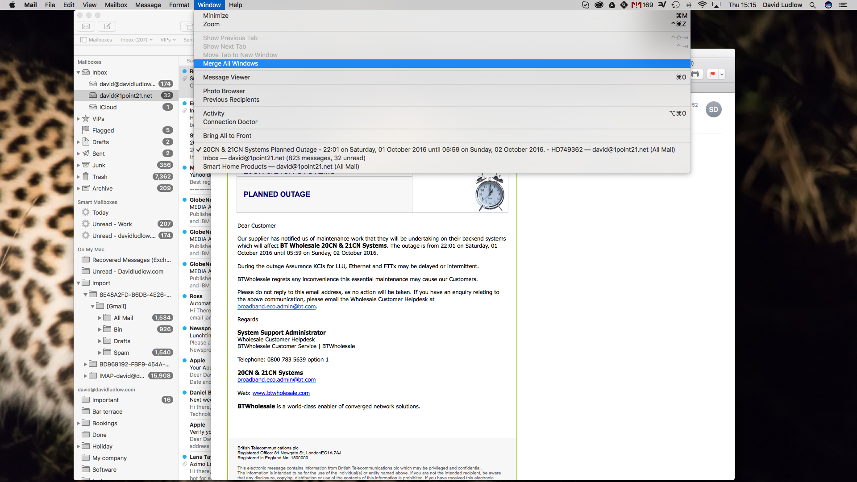Collapse the Import folder triangle
This screenshot has width=857, height=482.
click(x=79, y=283)
